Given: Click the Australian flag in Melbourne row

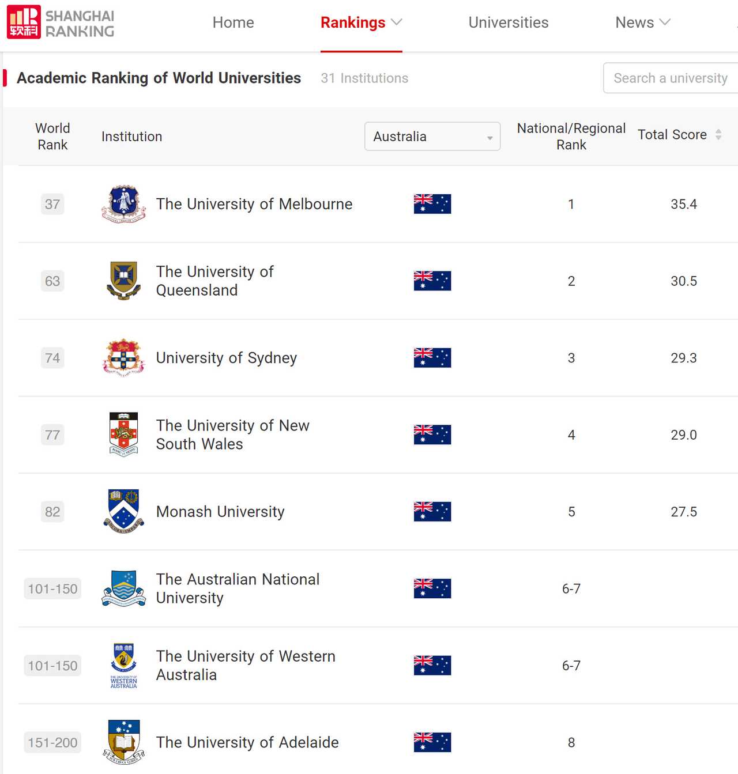Looking at the screenshot, I should [432, 204].
